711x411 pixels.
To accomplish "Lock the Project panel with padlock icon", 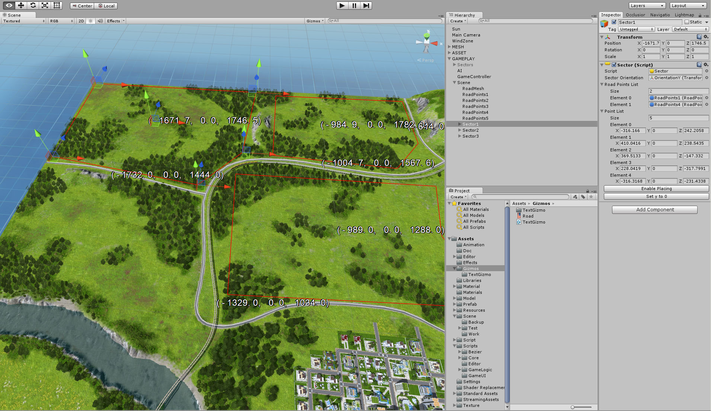I will 587,191.
